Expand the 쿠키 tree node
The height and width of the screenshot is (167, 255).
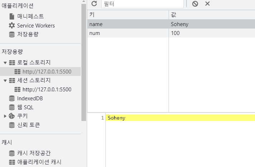[5, 116]
